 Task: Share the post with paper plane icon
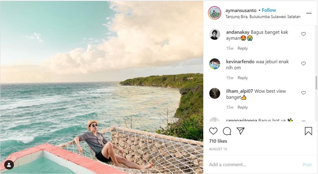[x=241, y=131]
